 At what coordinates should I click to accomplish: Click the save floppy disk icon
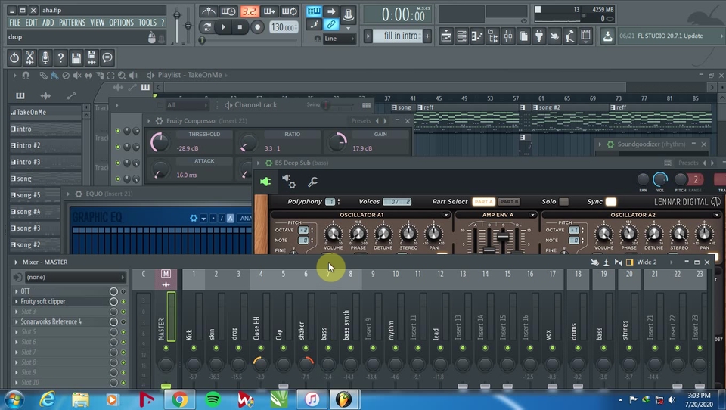pos(76,58)
